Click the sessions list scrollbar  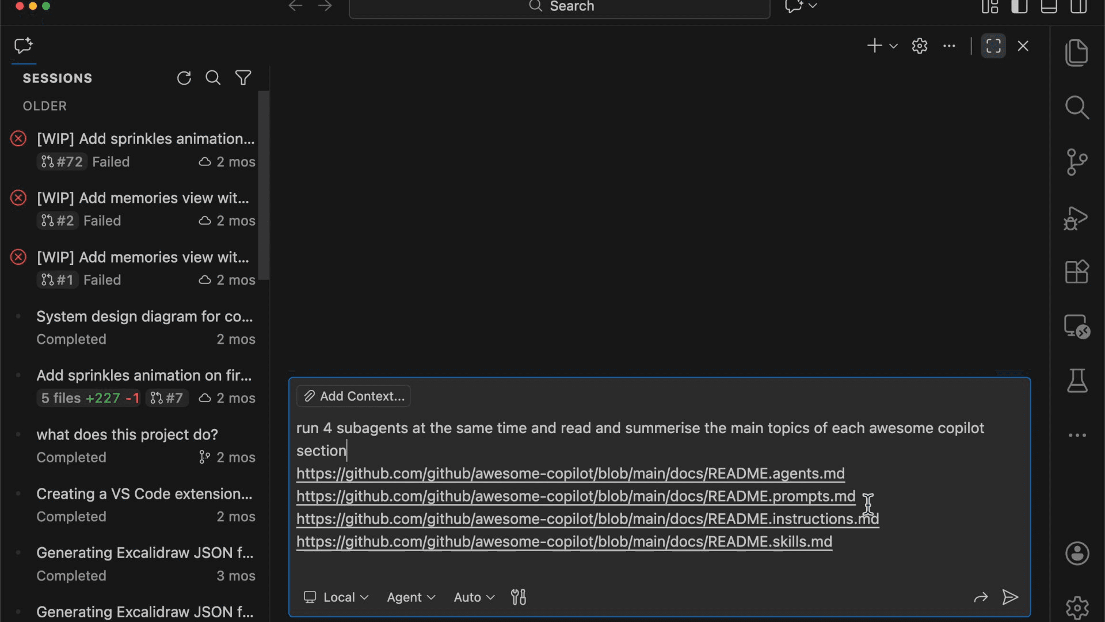tap(264, 184)
